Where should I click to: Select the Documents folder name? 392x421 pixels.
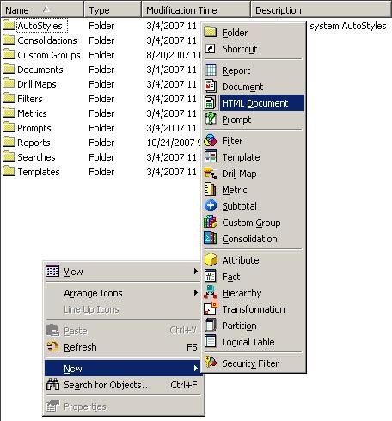point(40,70)
